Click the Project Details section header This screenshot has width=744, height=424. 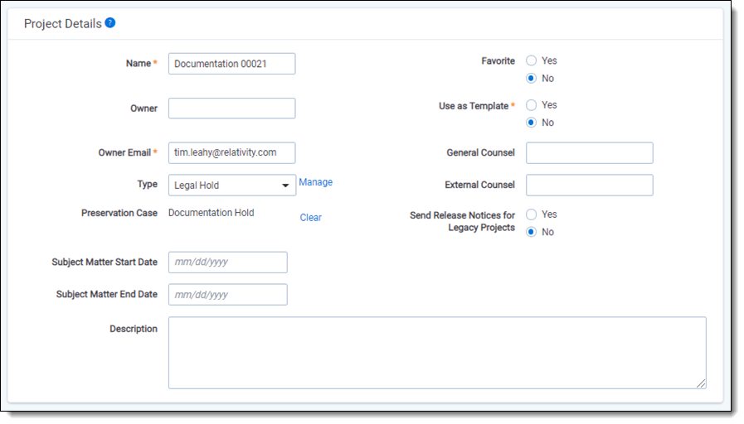[62, 24]
